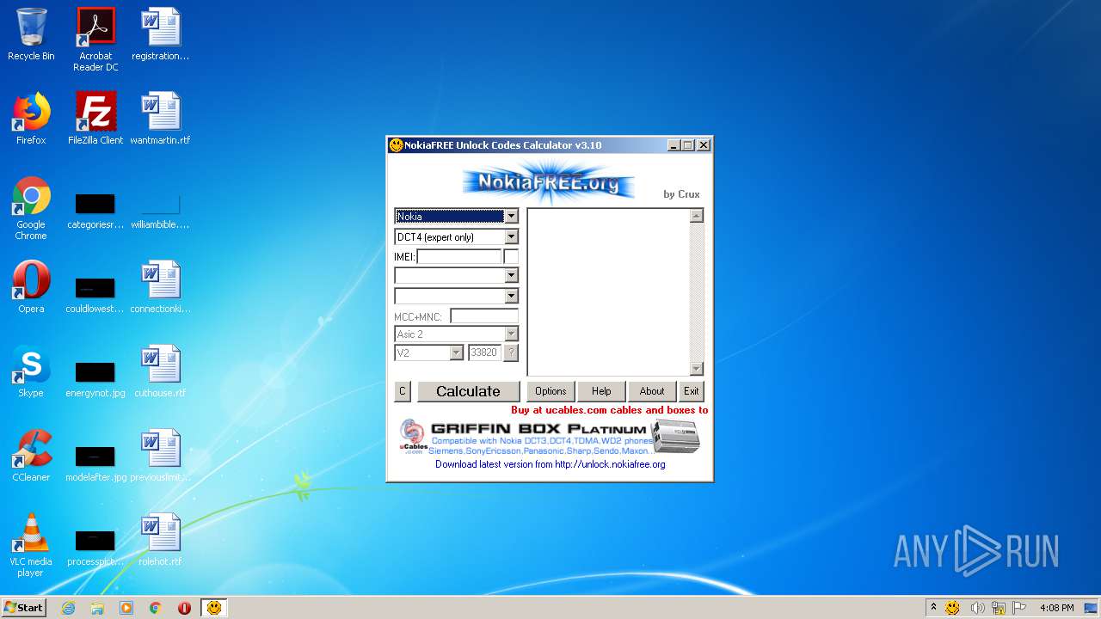
Task: Launch Skype desktop shortcut
Action: click(x=31, y=371)
